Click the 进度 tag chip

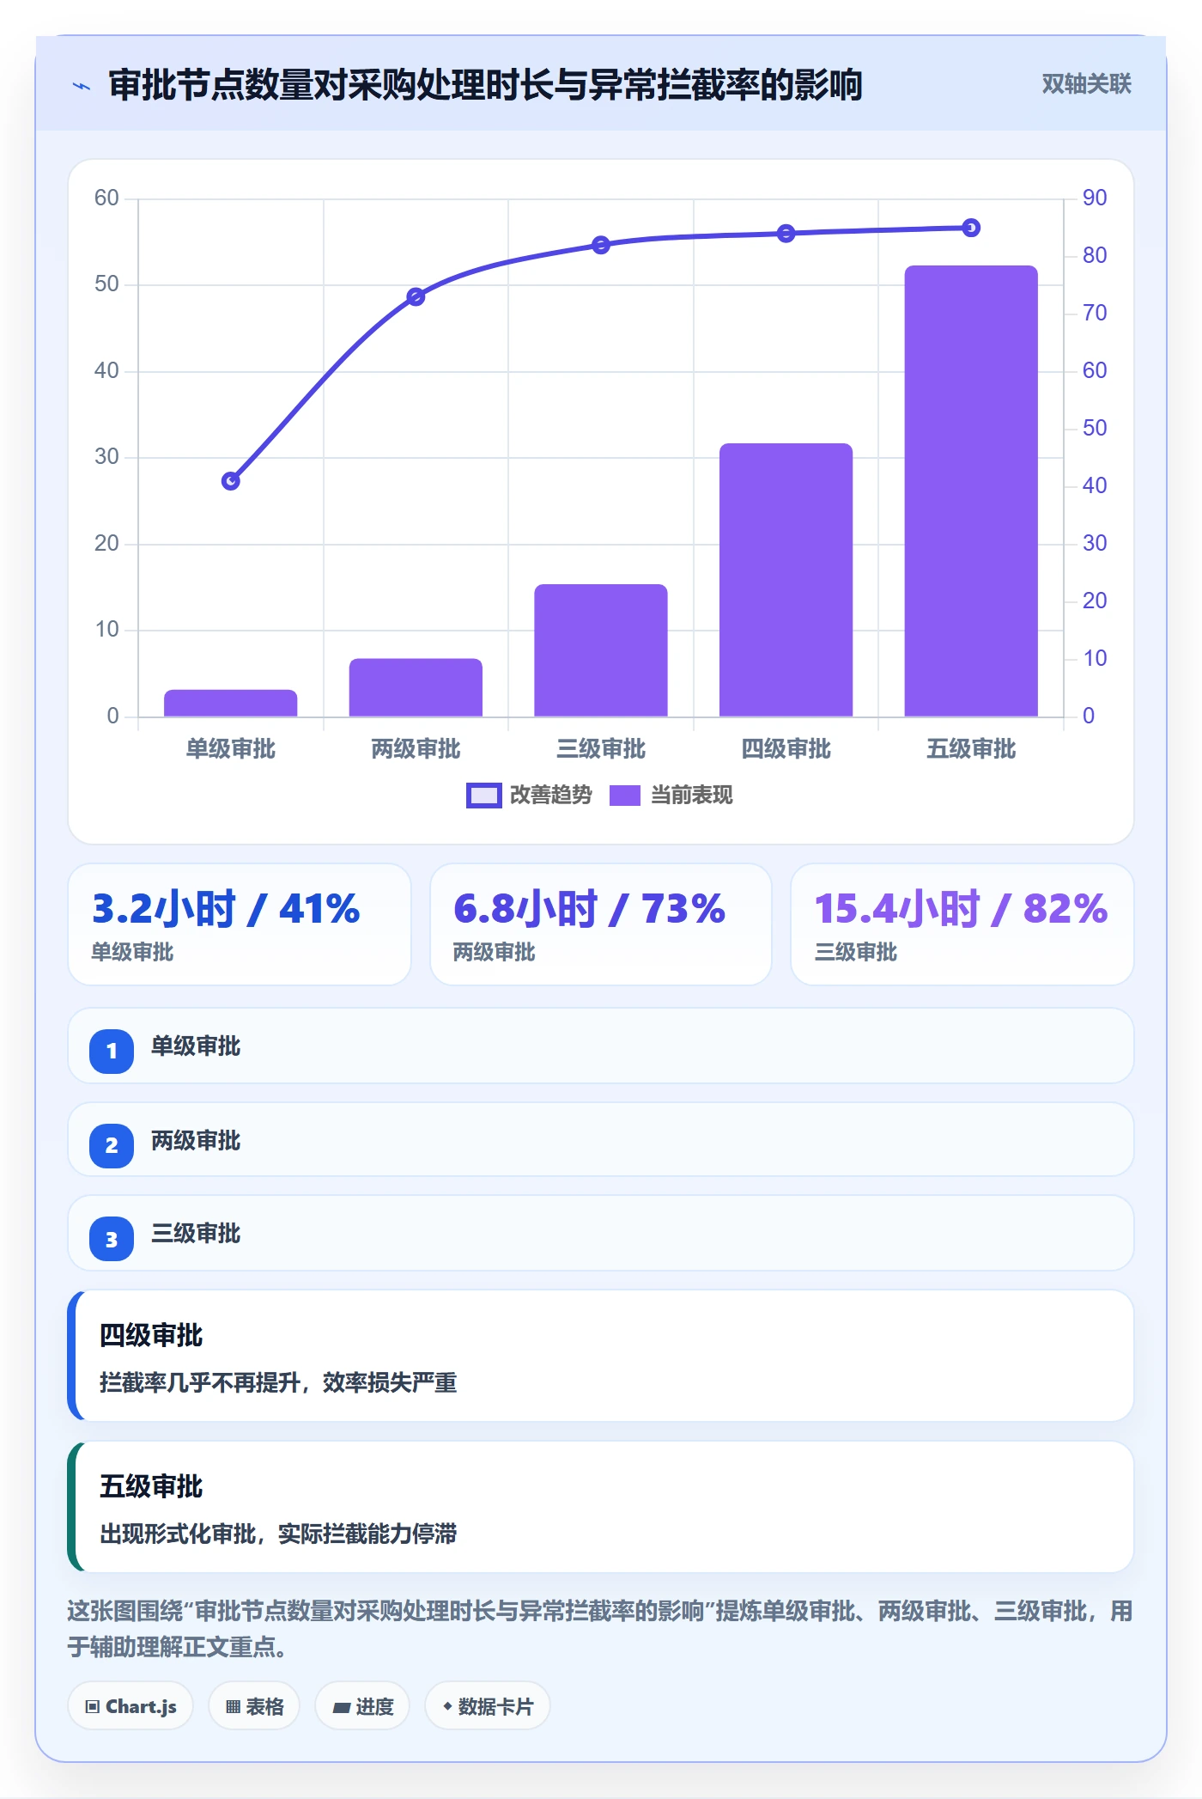coord(362,1706)
